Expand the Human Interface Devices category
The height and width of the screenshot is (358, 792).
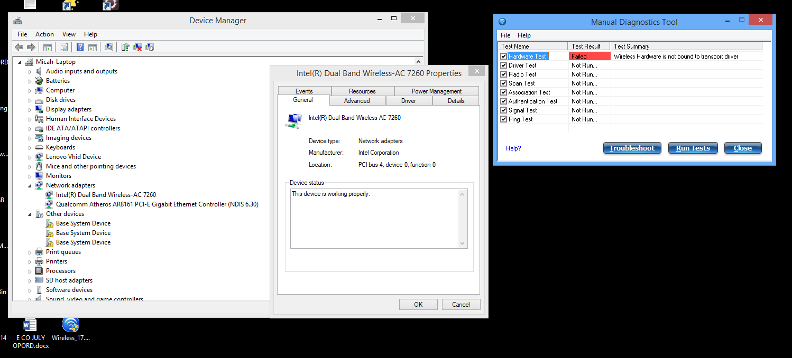(30, 119)
